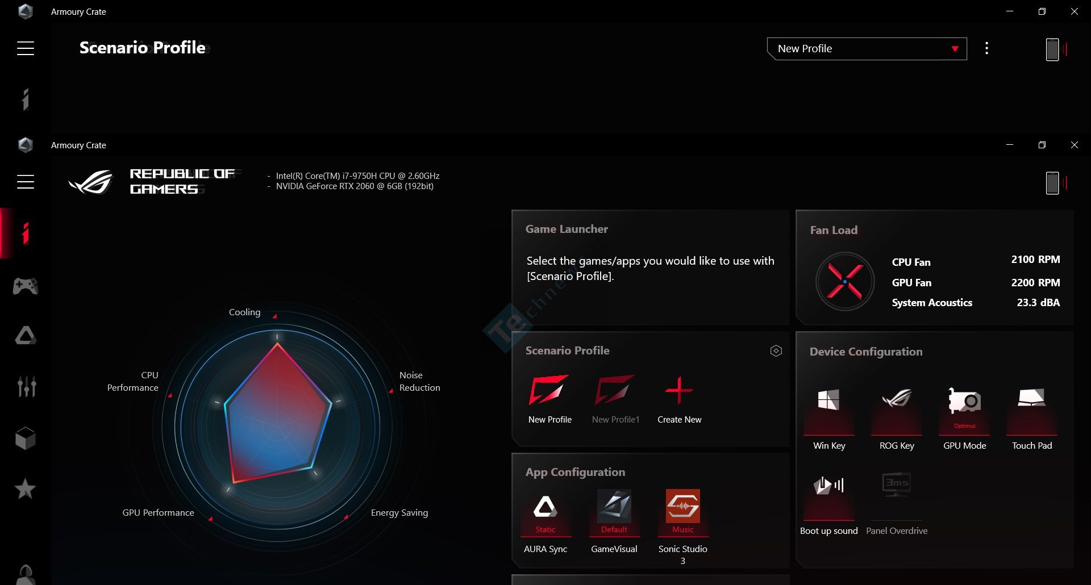1091x585 pixels.
Task: Open the sliders tuning icon in sidebar
Action: point(26,386)
